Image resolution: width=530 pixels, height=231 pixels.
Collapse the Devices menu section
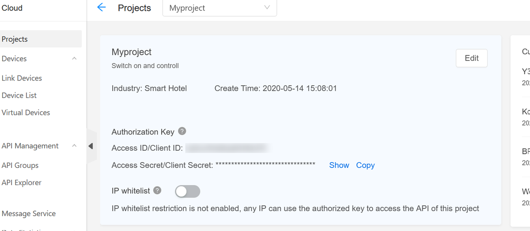pyautogui.click(x=74, y=59)
